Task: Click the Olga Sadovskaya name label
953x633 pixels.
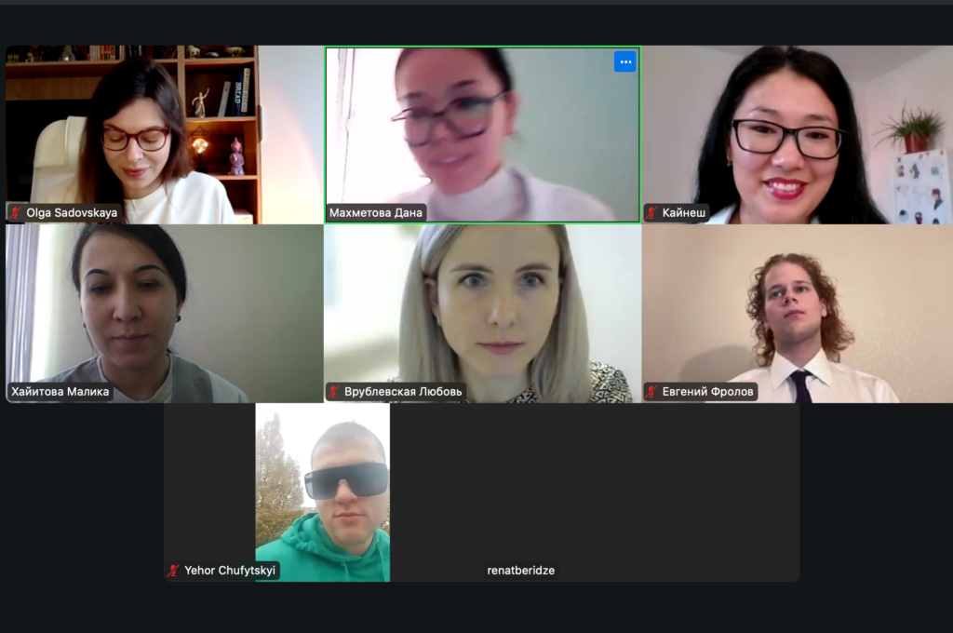Action: point(72,213)
